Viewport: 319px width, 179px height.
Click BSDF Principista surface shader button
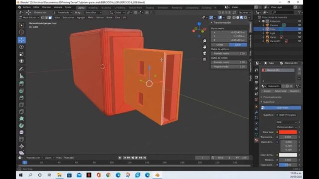(x=286, y=115)
